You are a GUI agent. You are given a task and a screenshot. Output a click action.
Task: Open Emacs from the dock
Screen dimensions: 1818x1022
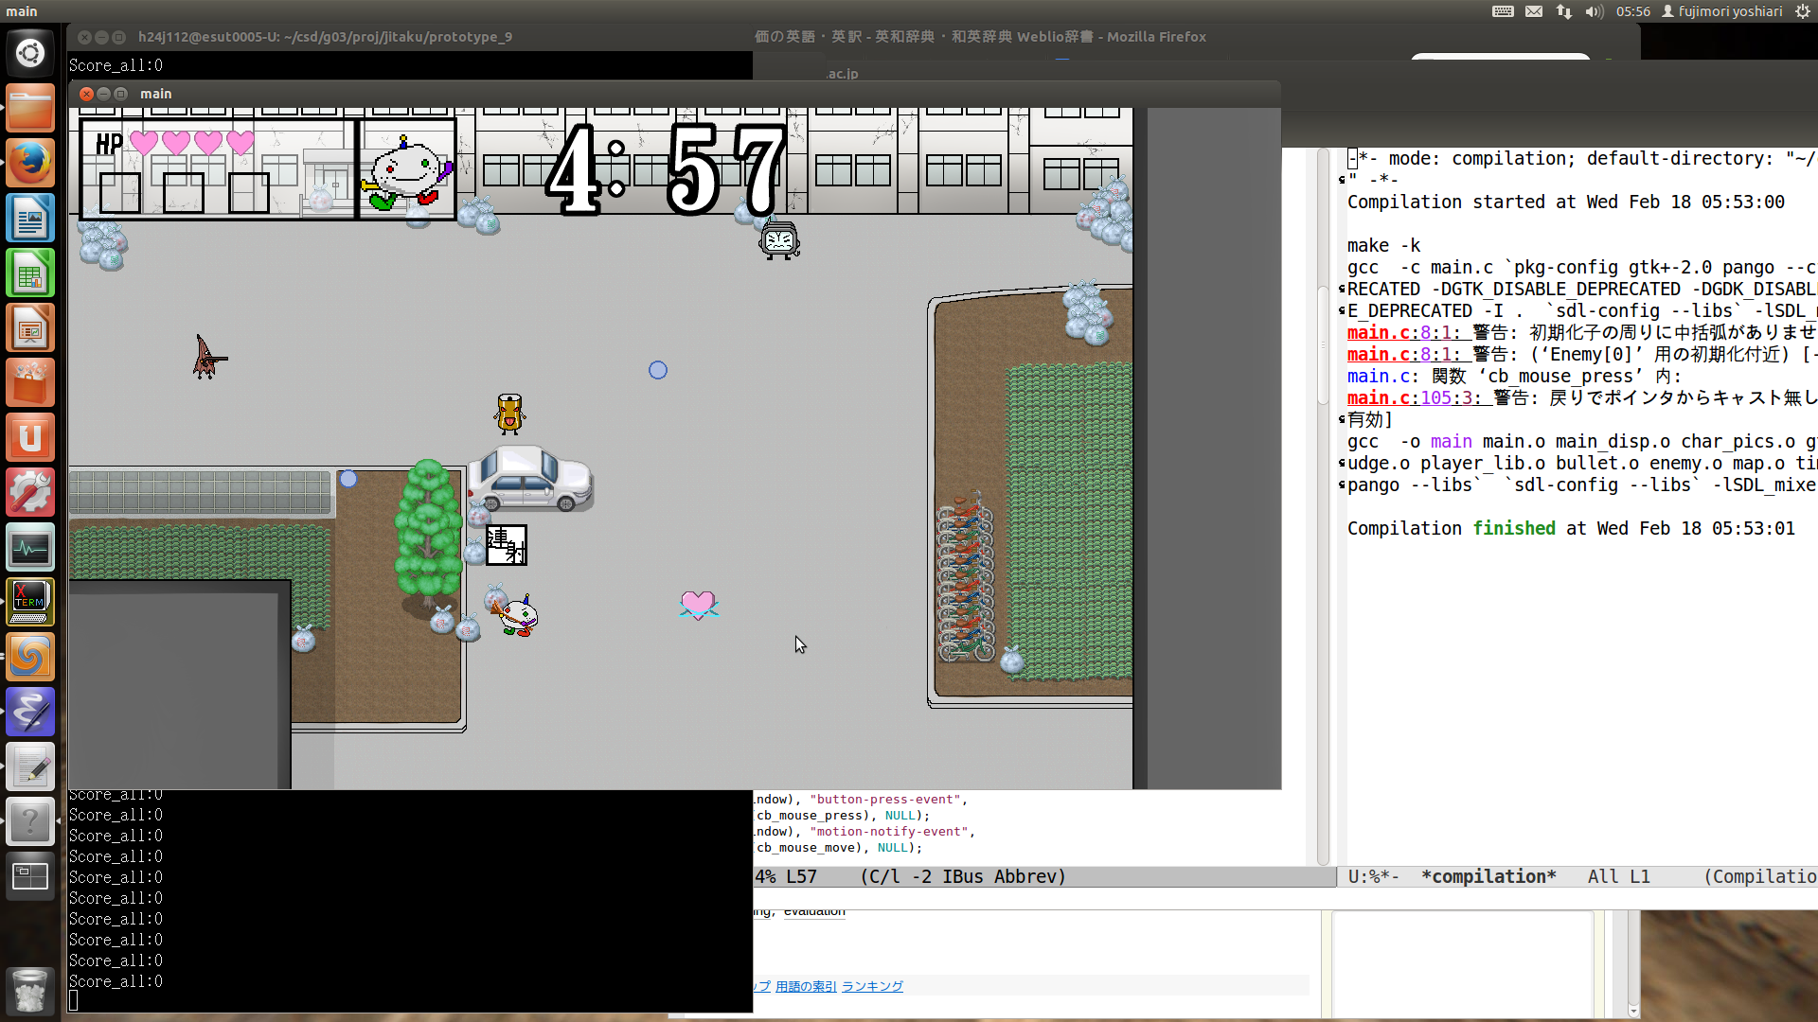coord(30,712)
